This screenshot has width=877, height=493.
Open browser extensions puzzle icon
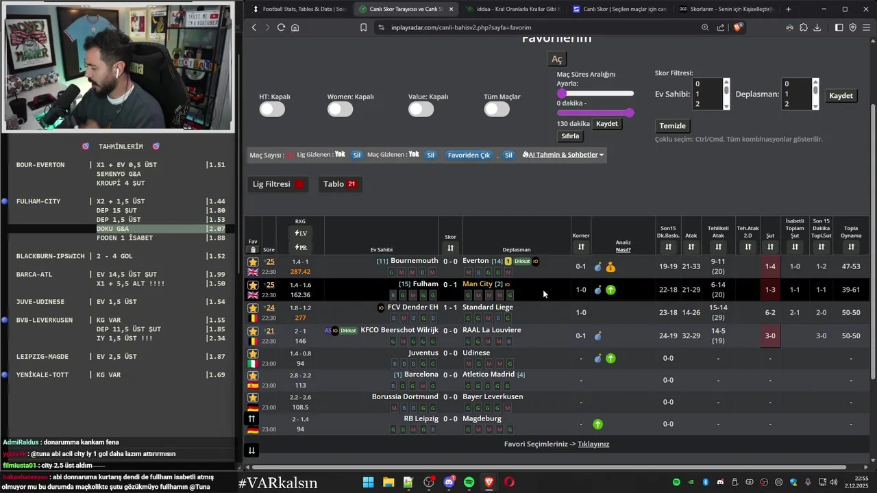[x=804, y=27]
